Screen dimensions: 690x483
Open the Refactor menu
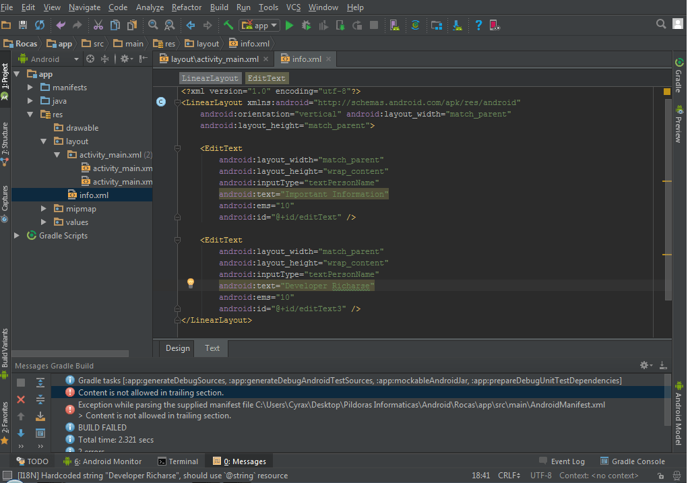pyautogui.click(x=187, y=7)
